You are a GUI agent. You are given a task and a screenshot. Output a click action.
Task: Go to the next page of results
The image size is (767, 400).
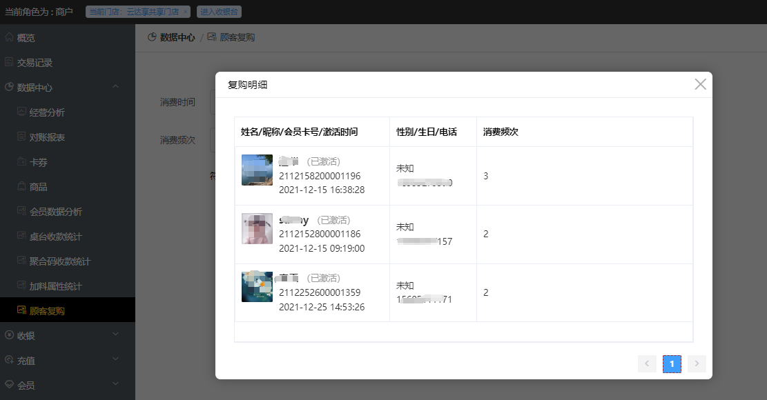(x=697, y=363)
